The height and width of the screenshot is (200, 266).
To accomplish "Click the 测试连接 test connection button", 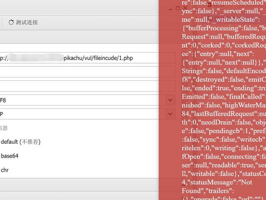I will pyautogui.click(x=23, y=22).
